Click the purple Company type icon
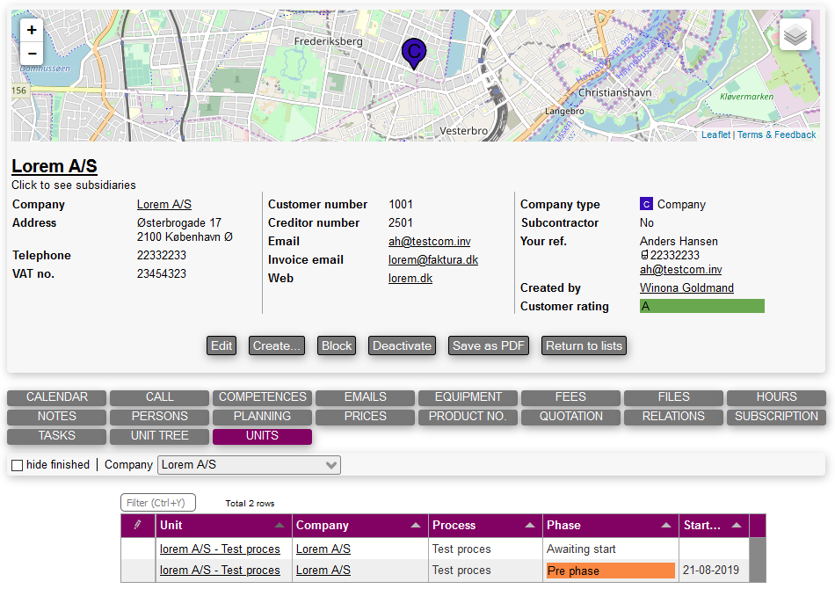 click(647, 205)
